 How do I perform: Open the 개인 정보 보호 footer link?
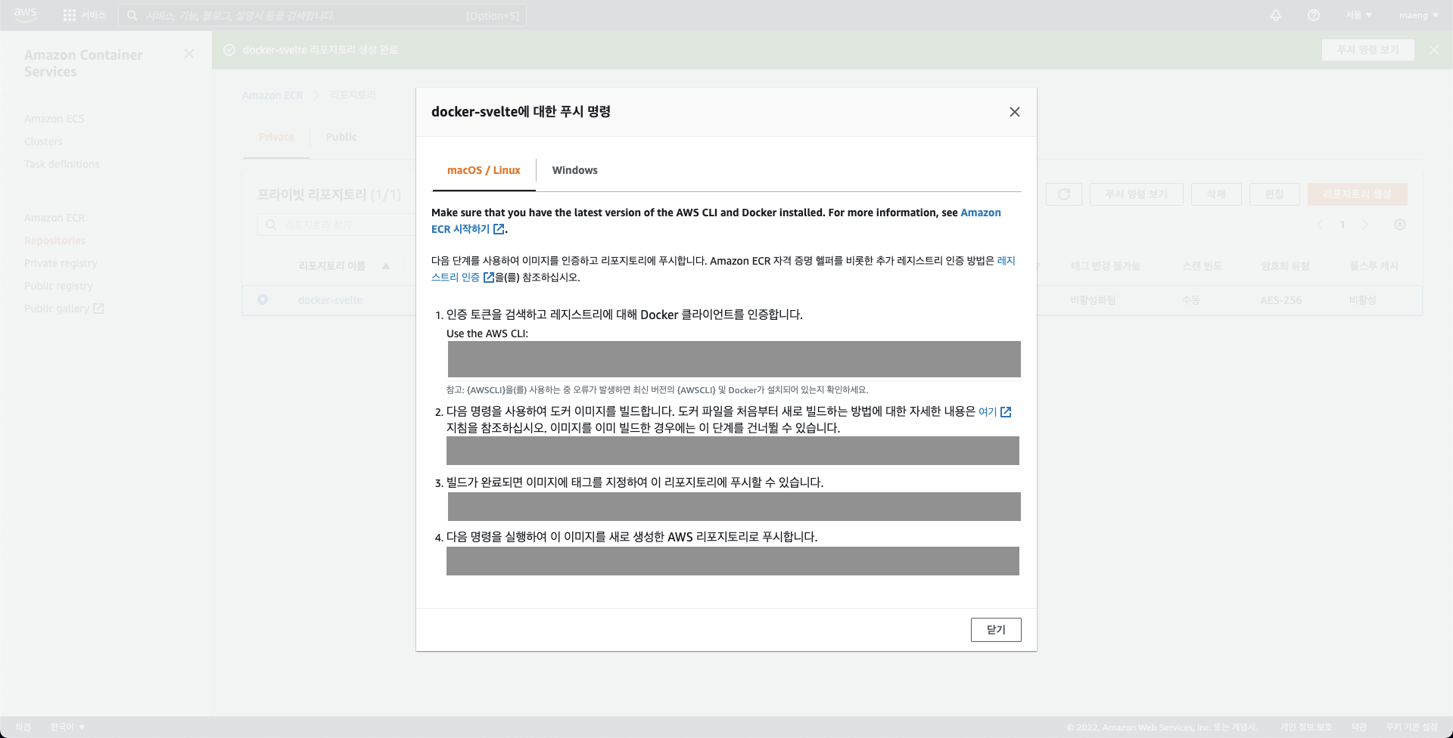click(1305, 727)
